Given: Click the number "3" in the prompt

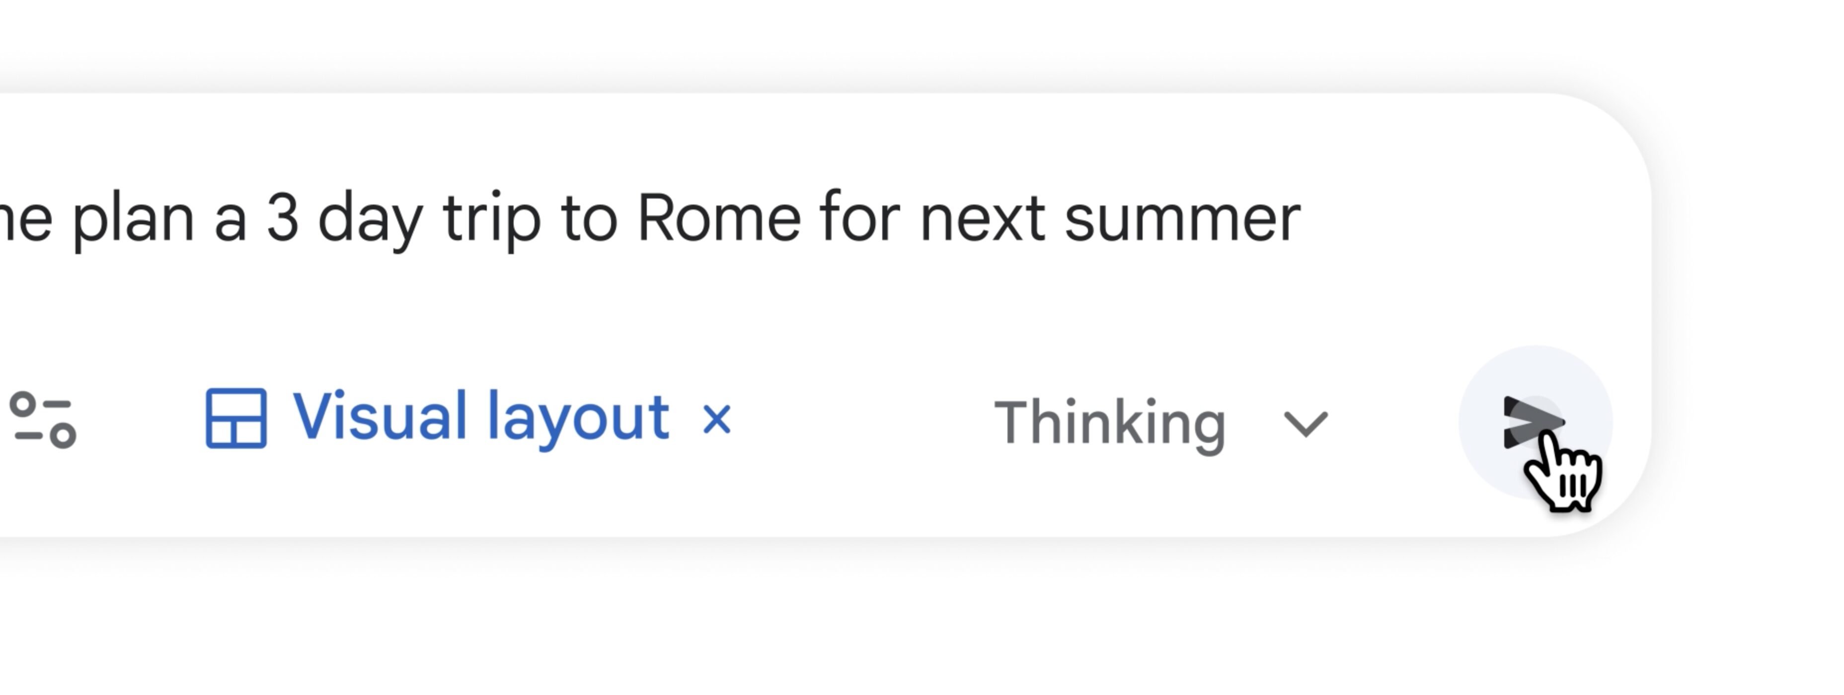Looking at the screenshot, I should pos(282,218).
